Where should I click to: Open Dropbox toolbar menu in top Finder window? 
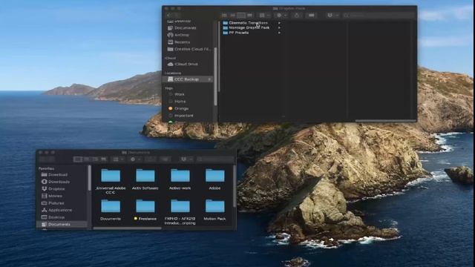click(332, 15)
